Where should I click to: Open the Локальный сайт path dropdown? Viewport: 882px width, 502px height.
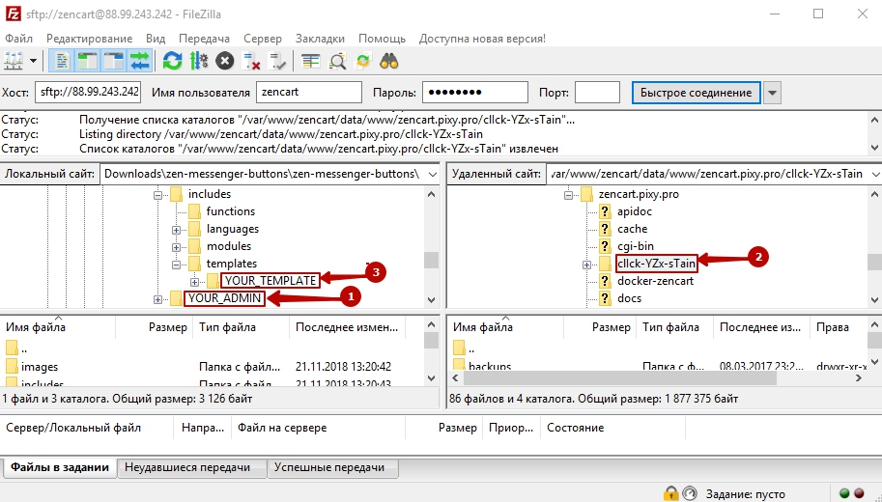(432, 175)
